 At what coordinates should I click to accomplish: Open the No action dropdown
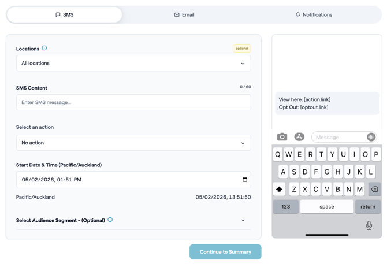(x=133, y=143)
